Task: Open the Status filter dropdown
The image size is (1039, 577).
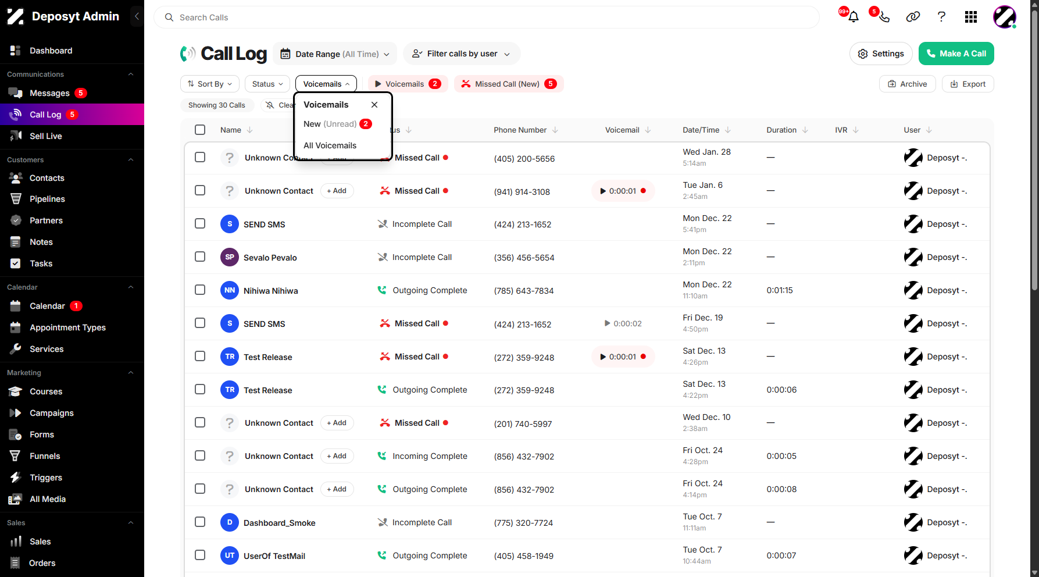Action: 267,84
